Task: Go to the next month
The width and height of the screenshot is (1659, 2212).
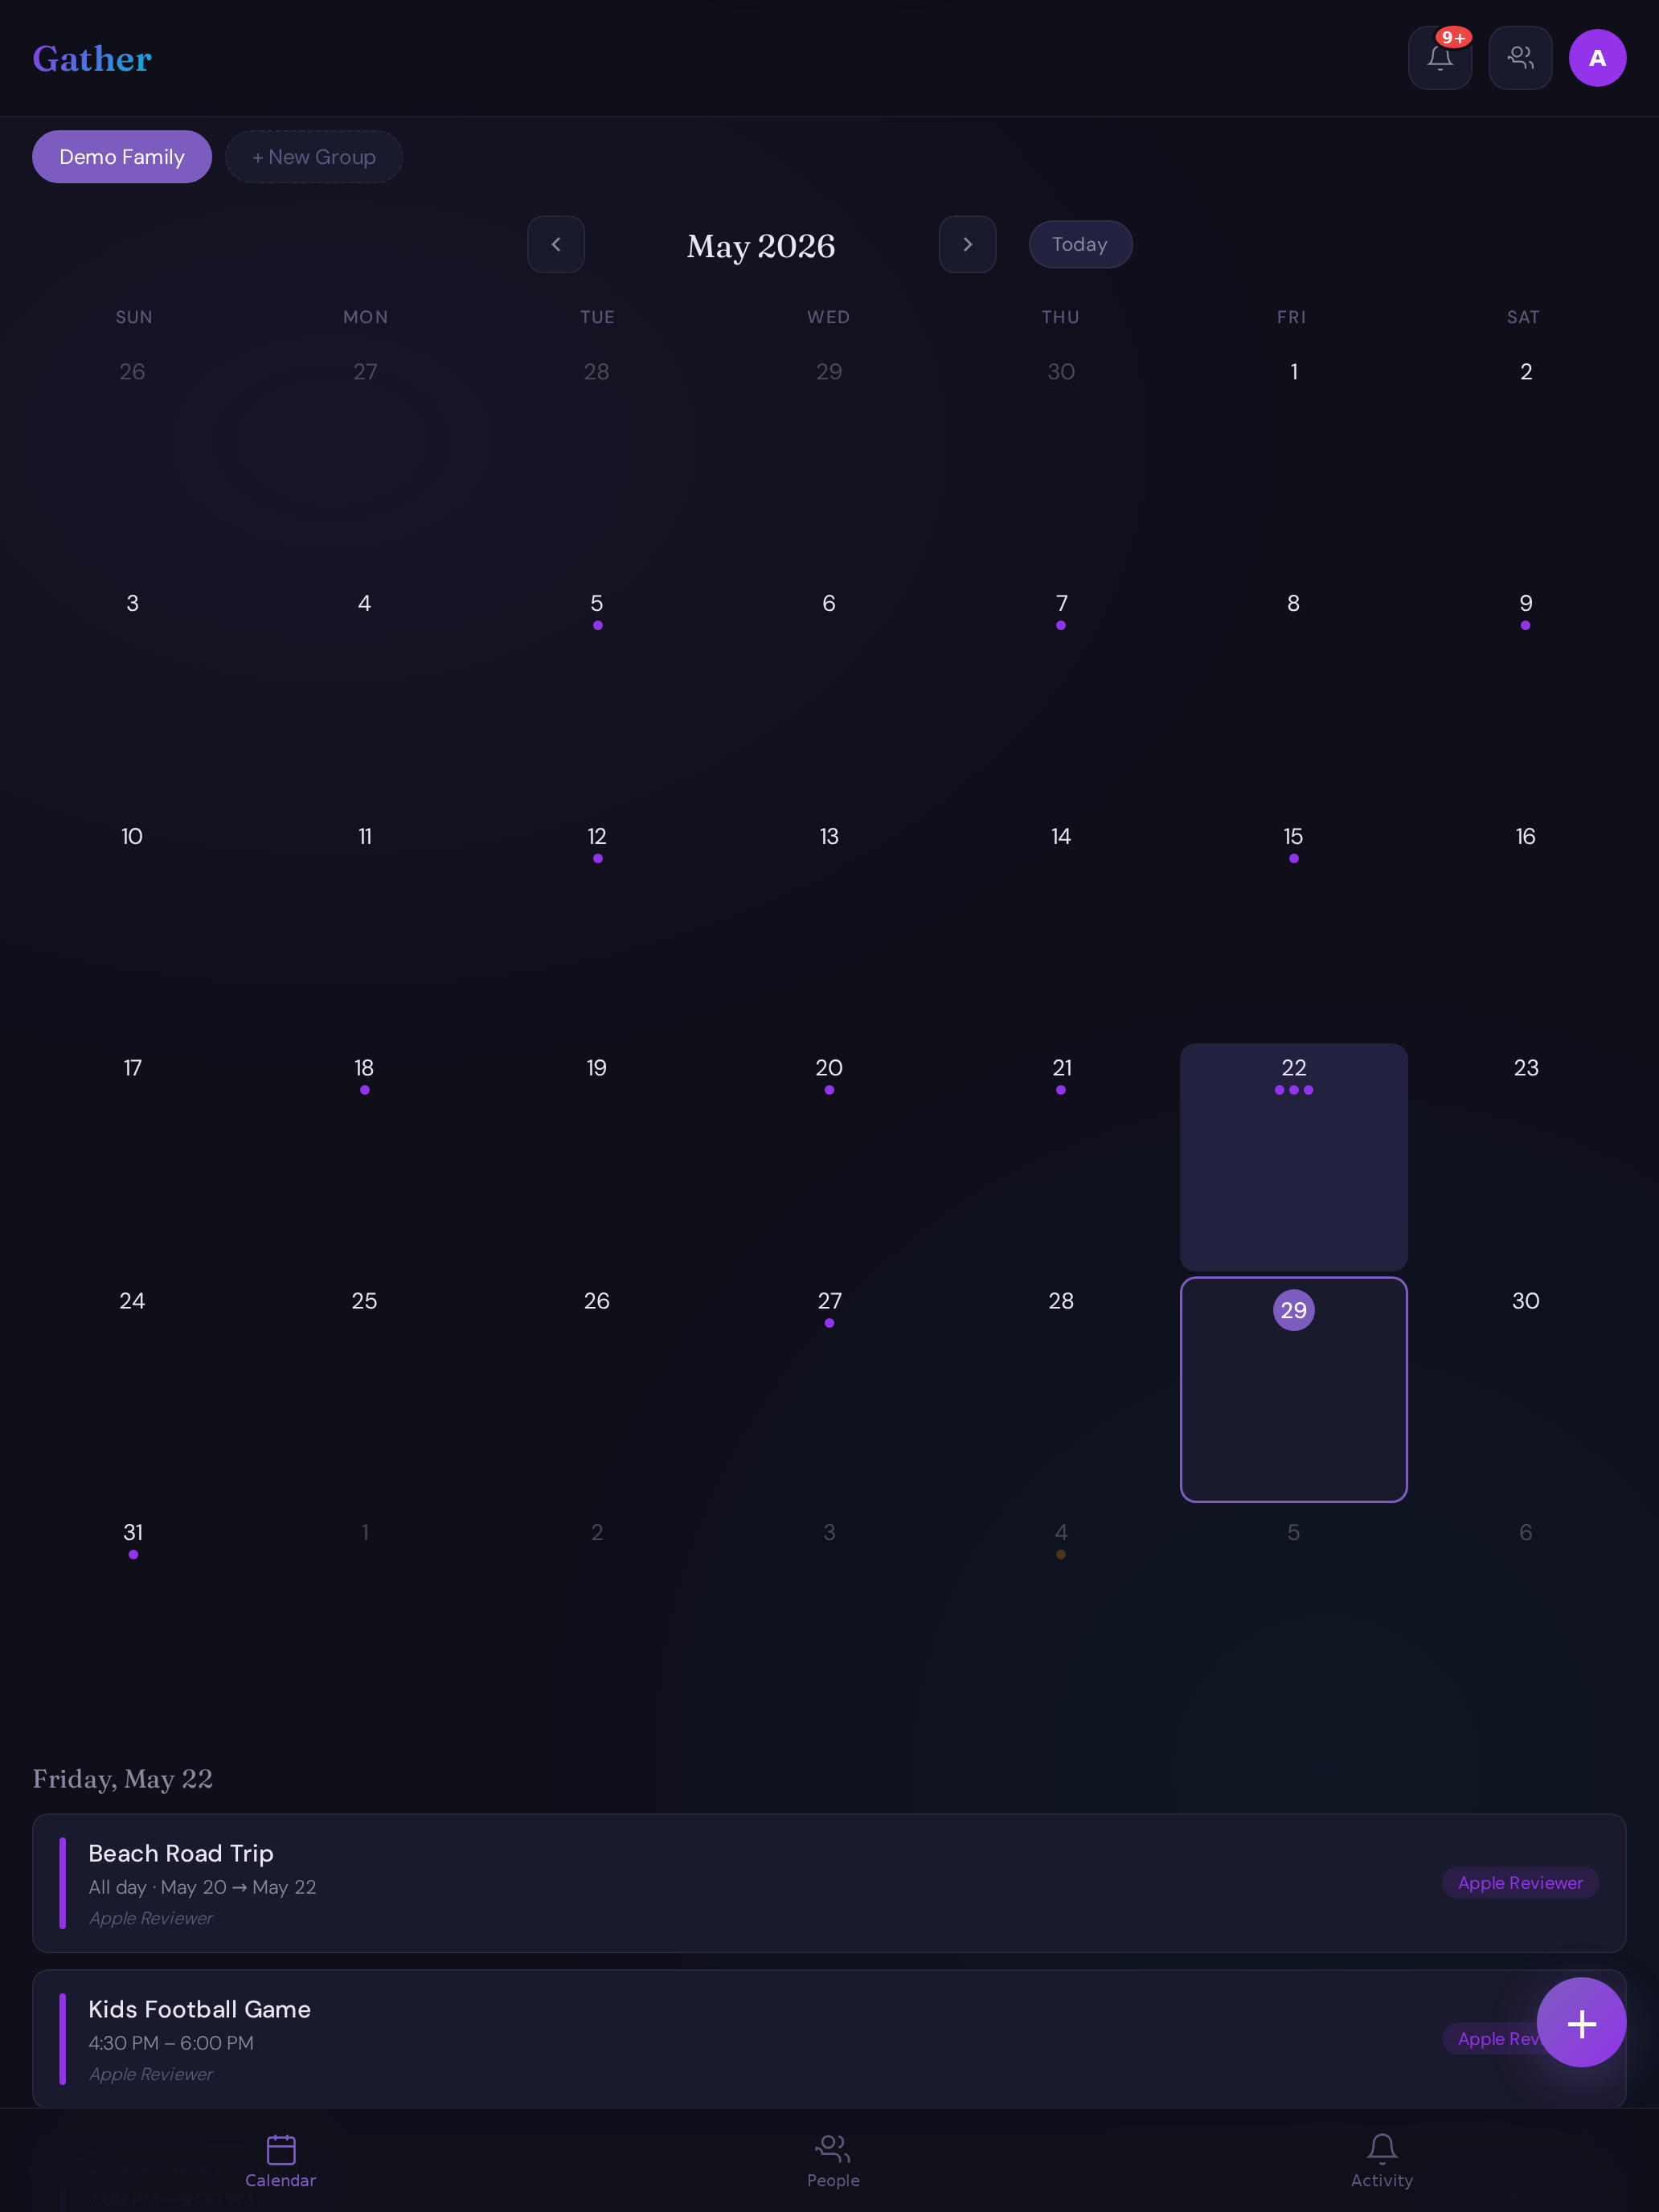Action: coord(967,244)
